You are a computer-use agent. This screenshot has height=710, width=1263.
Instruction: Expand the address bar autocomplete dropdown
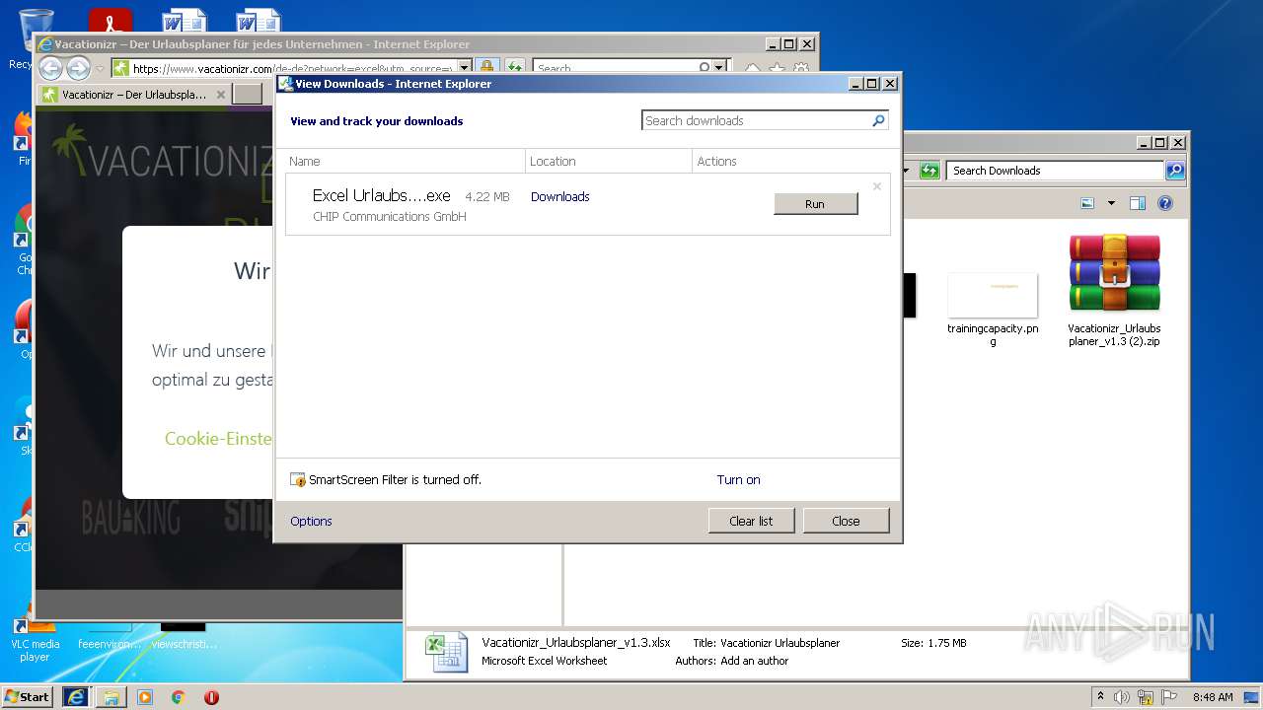click(x=465, y=68)
